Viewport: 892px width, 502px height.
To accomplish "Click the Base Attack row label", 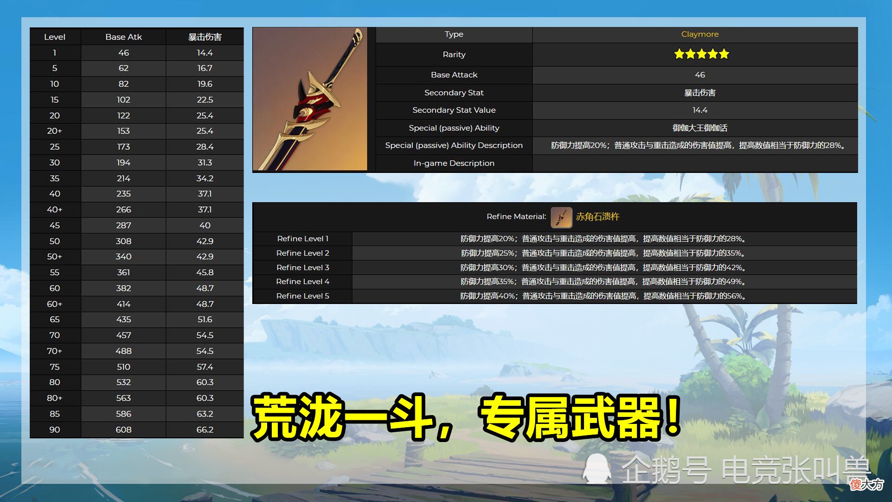I will click(x=454, y=75).
